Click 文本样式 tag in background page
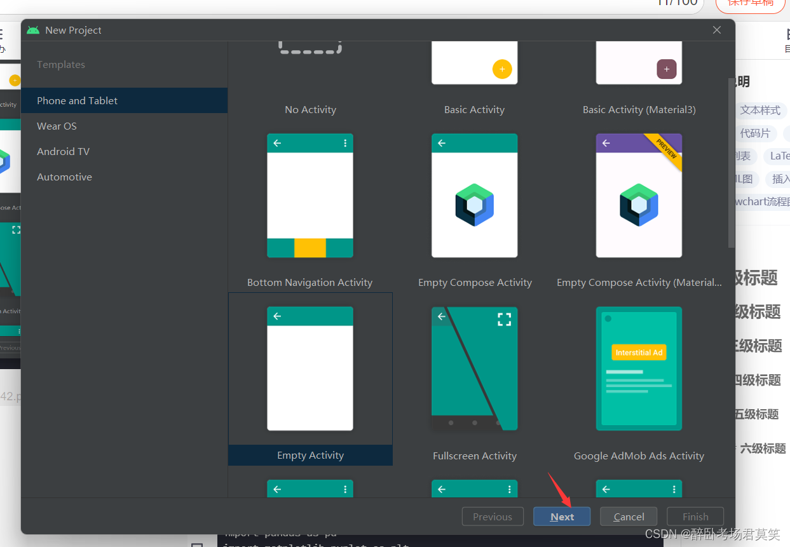This screenshot has height=547, width=790. [x=760, y=110]
